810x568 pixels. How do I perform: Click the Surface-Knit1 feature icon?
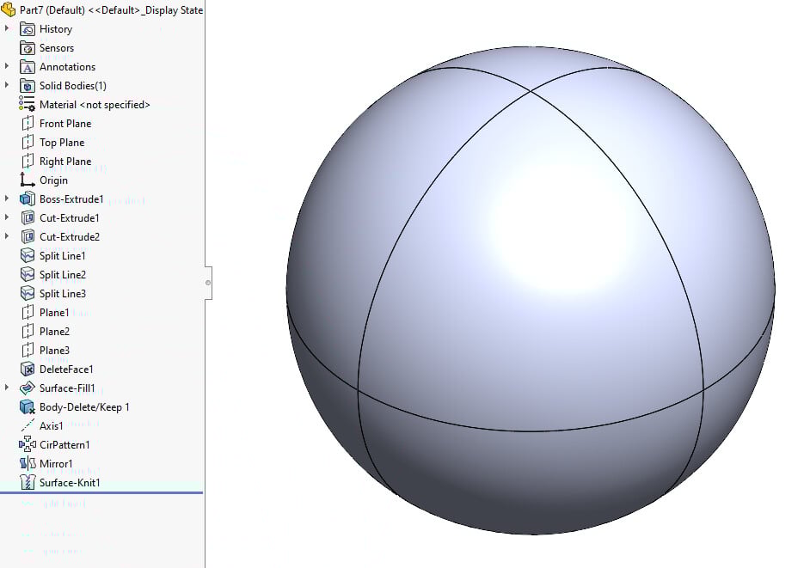coord(28,482)
